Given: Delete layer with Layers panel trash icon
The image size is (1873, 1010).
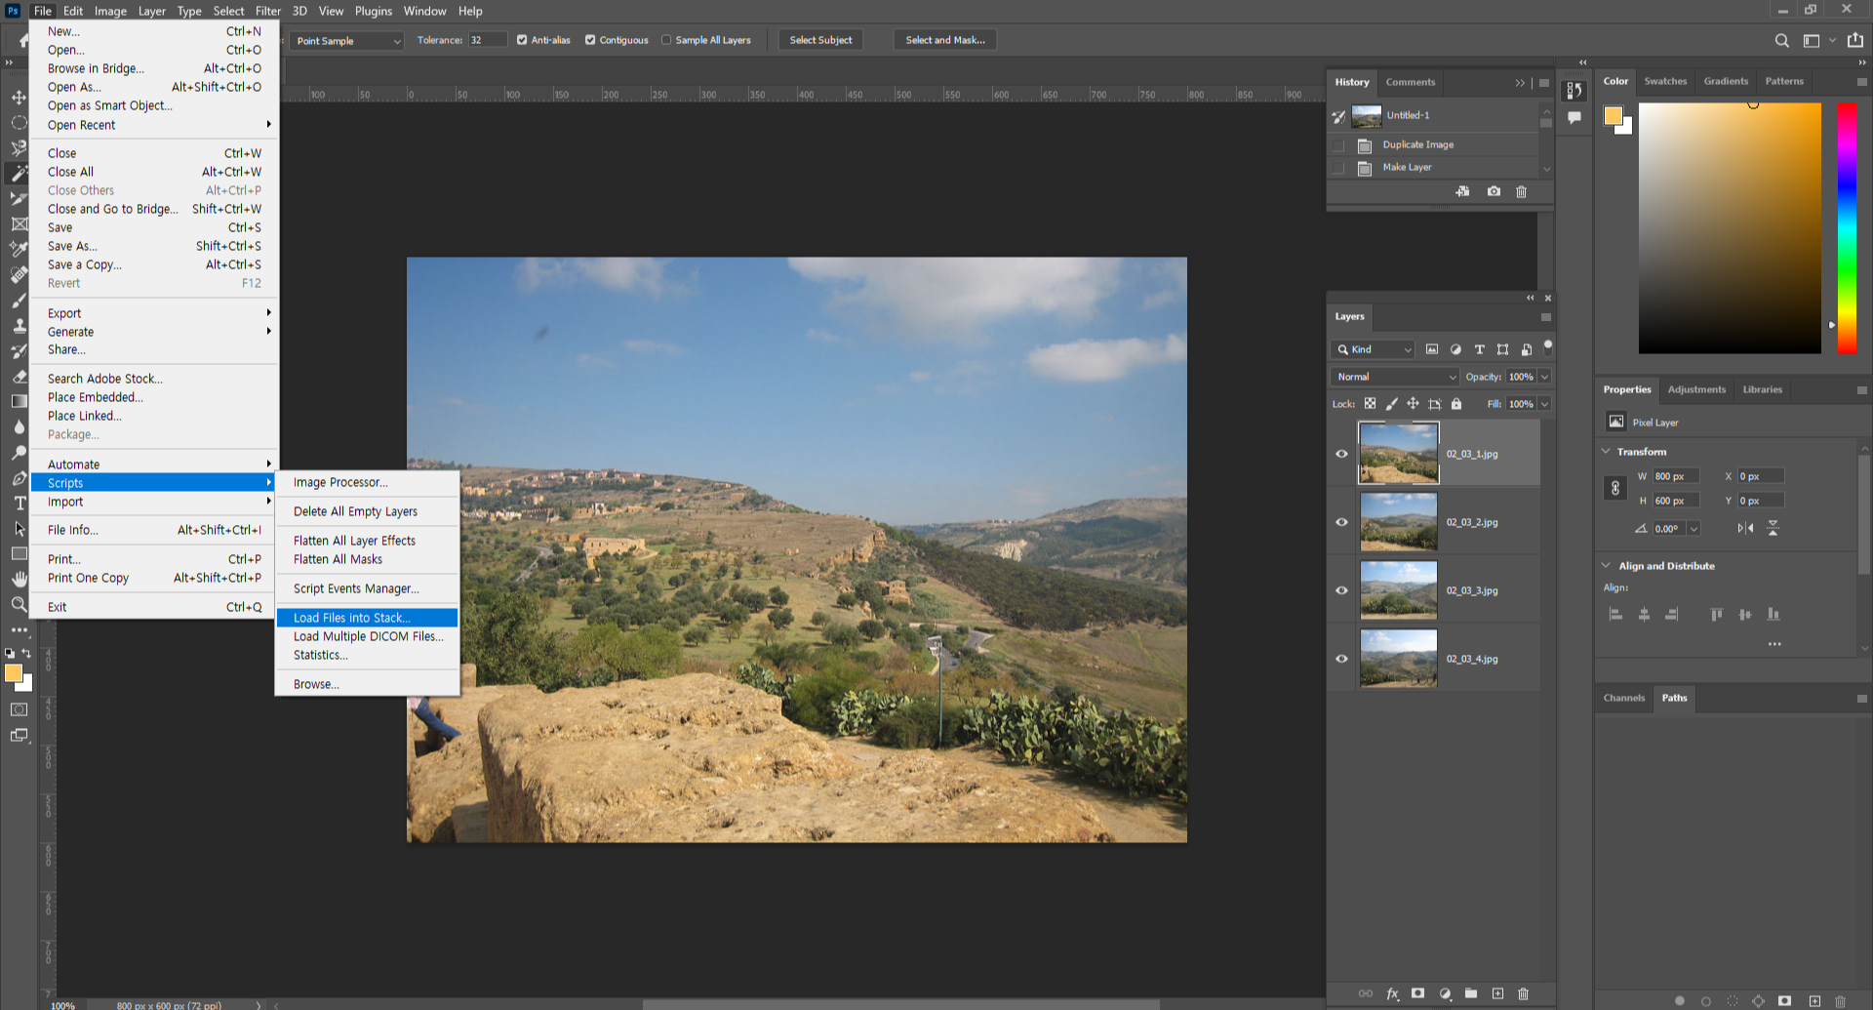Looking at the screenshot, I should [x=1524, y=993].
